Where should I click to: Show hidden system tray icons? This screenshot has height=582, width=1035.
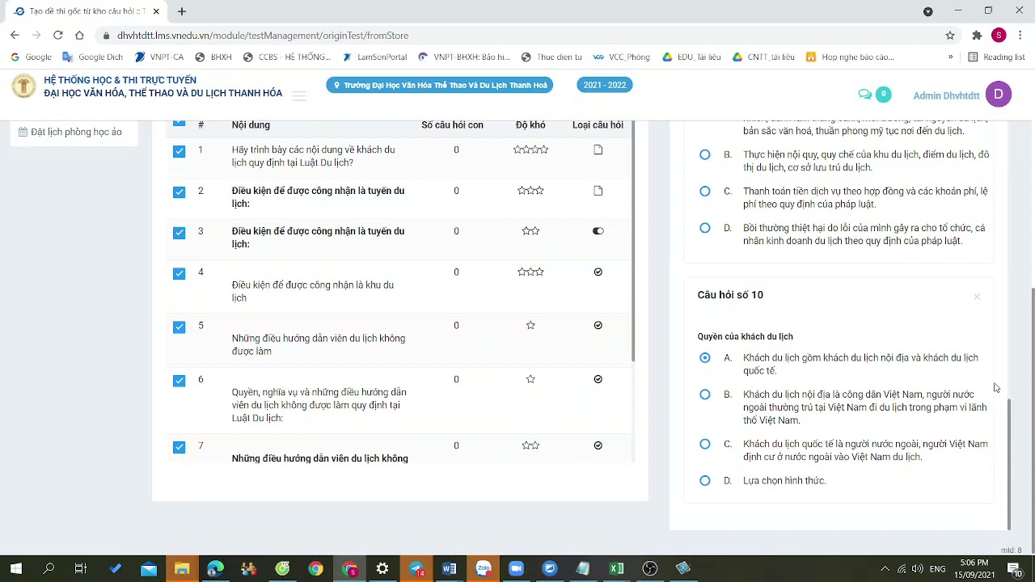tap(885, 568)
